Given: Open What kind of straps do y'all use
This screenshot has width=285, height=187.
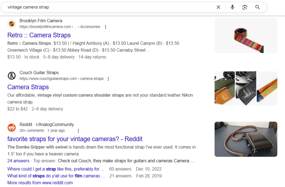Looking at the screenshot, I should 56,176.
